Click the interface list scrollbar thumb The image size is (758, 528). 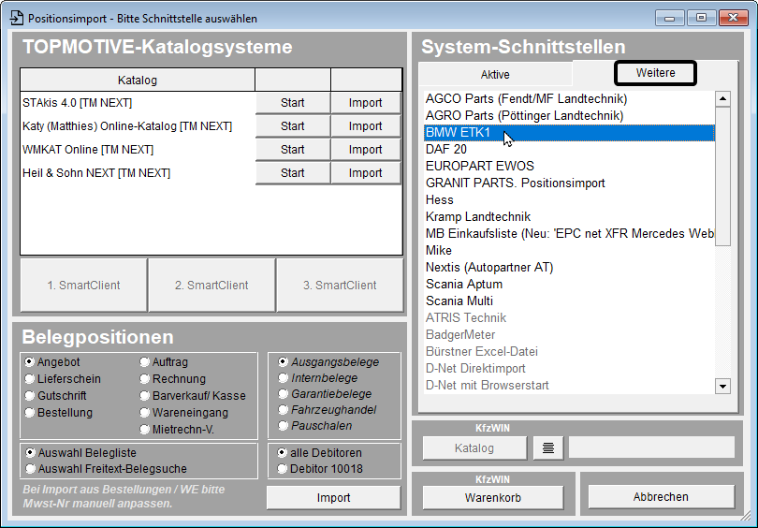722,177
